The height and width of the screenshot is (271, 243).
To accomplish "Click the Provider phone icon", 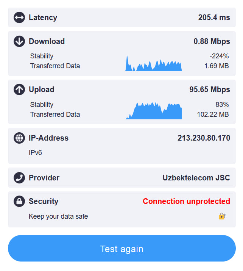I will click(19, 178).
